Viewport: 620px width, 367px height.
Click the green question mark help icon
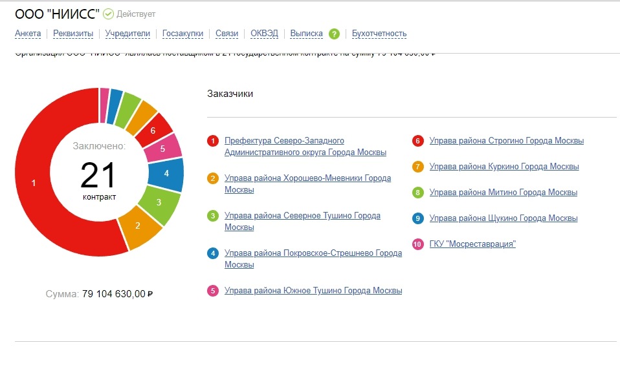pos(334,34)
